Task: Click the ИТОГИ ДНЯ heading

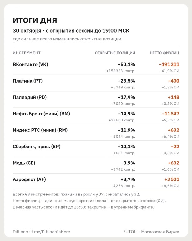Action: point(35,20)
